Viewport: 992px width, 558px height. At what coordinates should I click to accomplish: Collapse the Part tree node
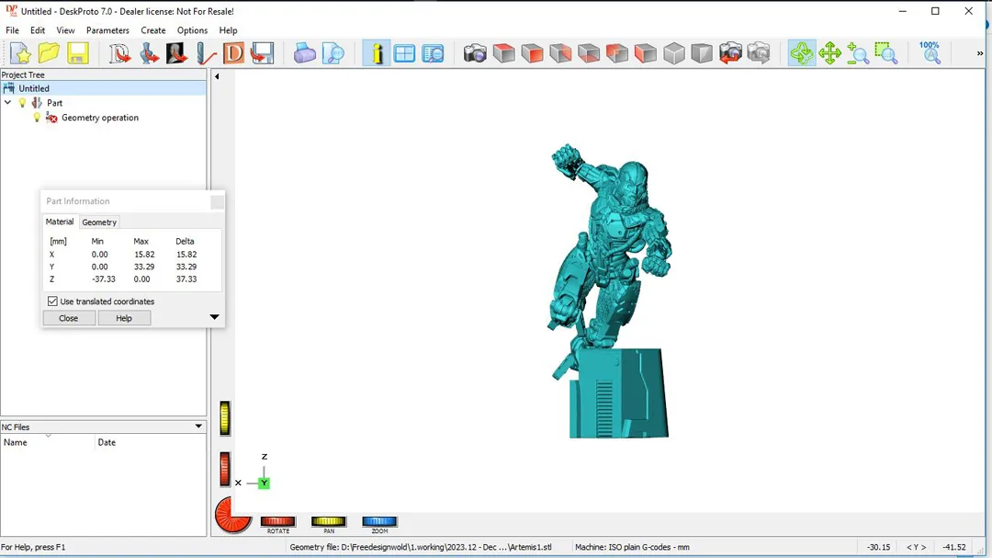[x=8, y=103]
